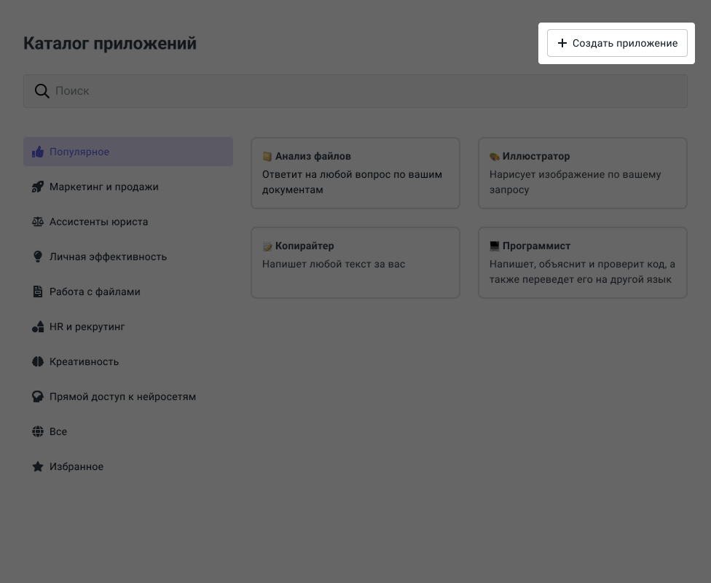Screen dimensions: 711x583
Task: Click the thumbs-up icon beside Популярное
Action: coord(38,152)
